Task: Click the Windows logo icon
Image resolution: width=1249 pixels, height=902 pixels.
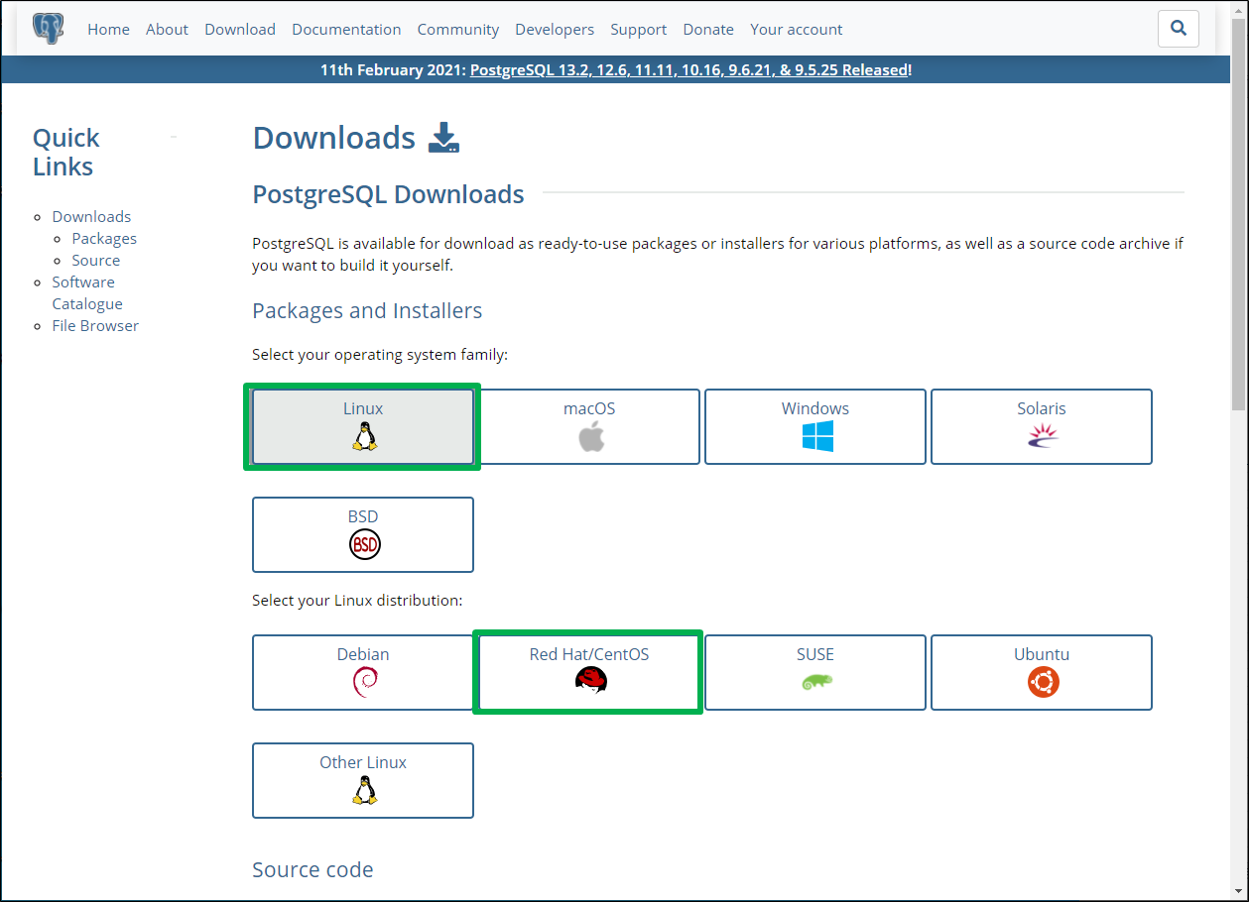Action: [x=816, y=436]
